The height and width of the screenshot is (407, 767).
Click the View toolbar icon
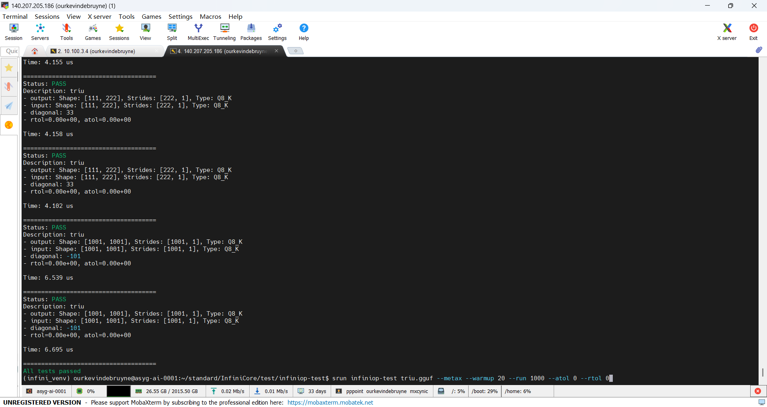[x=145, y=32]
